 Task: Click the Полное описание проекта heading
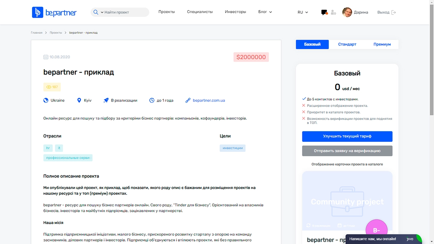(71, 176)
